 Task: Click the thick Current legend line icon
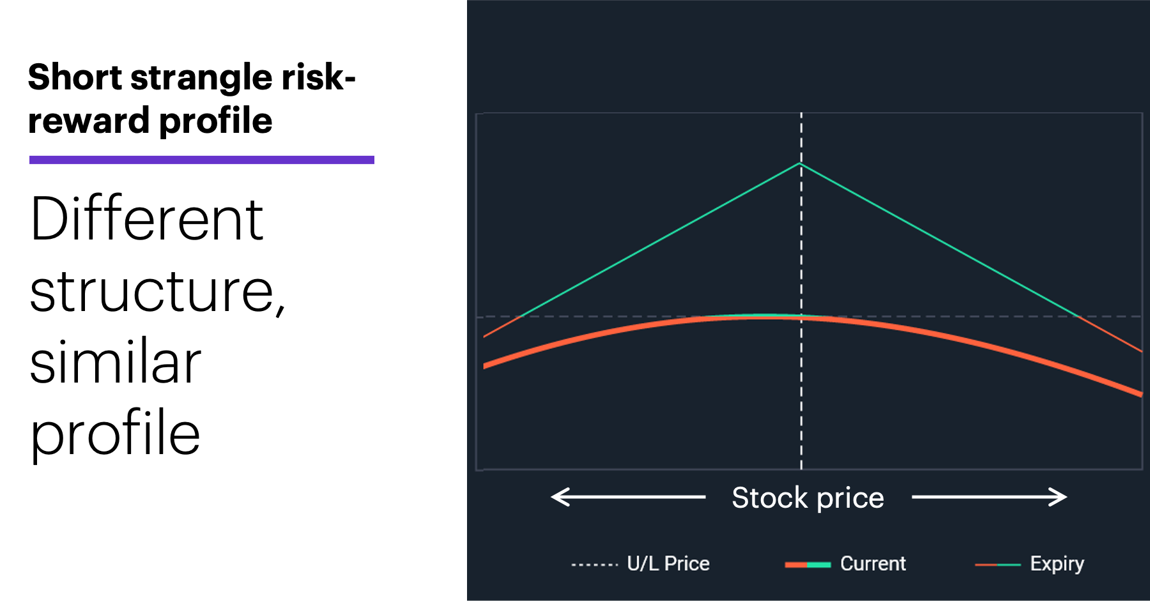[x=808, y=565]
